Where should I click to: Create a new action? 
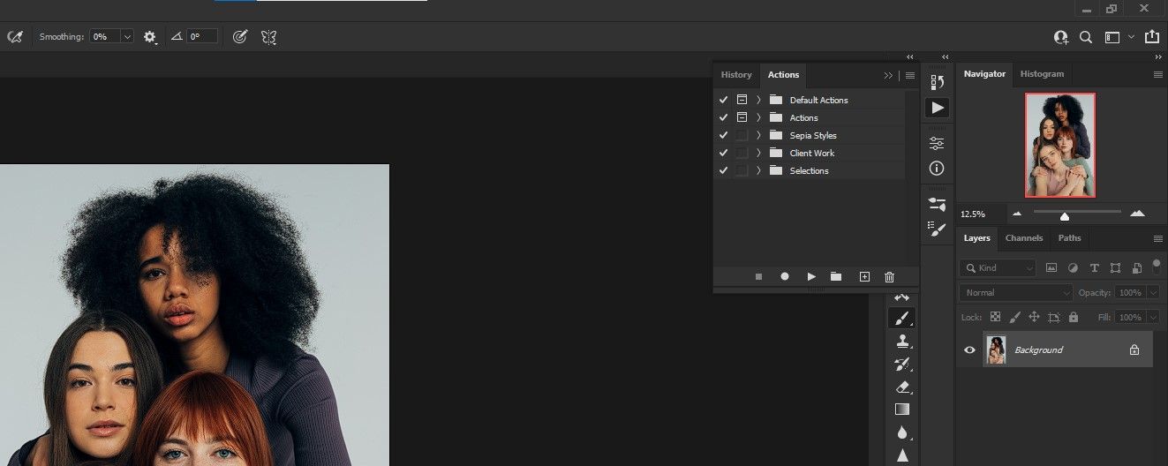[864, 276]
